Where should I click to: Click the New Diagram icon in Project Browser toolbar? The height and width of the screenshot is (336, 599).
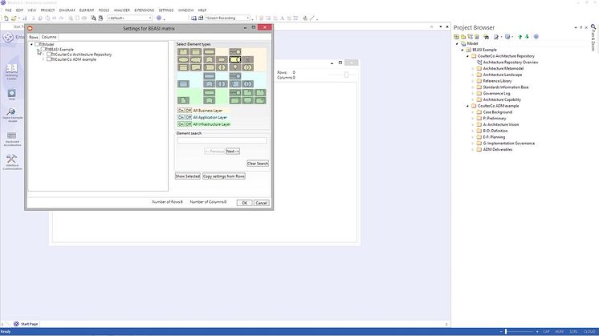[x=471, y=37]
